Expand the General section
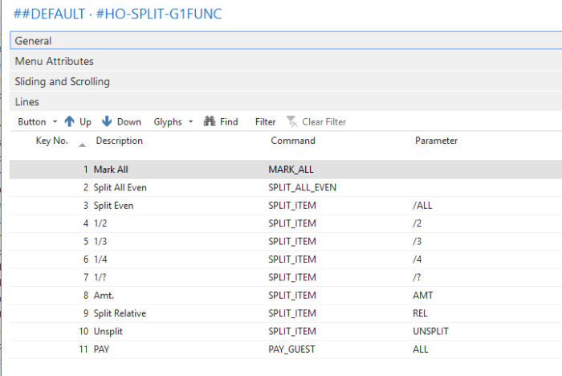This screenshot has height=376, width=562. [x=33, y=41]
